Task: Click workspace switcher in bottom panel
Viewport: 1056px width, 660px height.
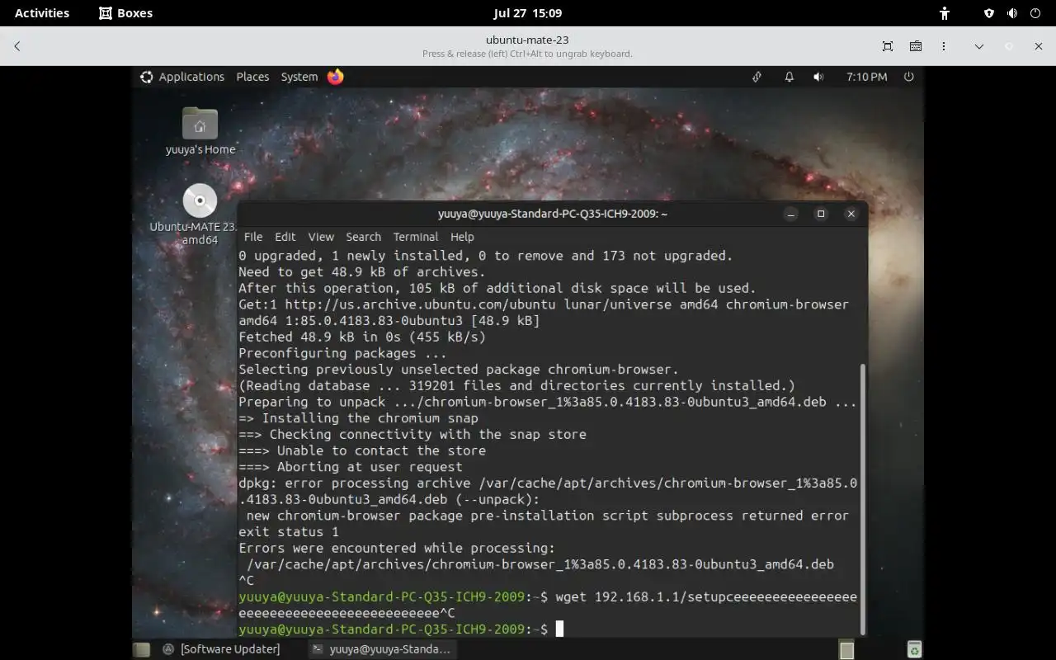Action: [846, 650]
